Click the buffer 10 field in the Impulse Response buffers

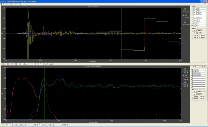pos(200,26)
